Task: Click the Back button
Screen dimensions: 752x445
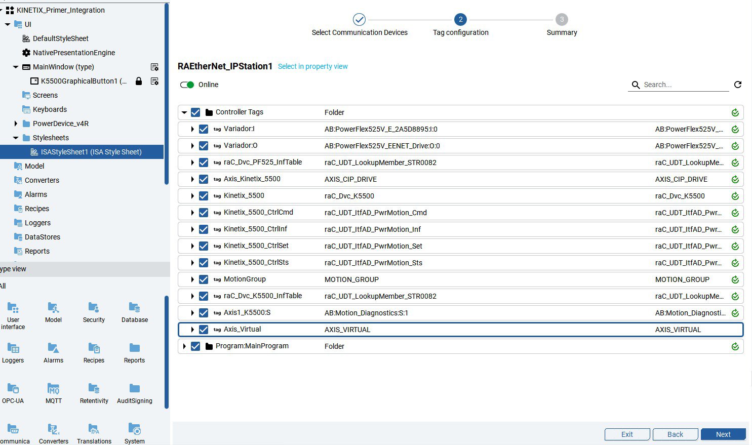Action: (x=675, y=434)
